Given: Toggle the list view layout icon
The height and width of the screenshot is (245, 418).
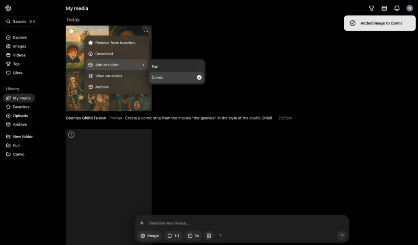Looking at the screenshot, I should point(384,8).
